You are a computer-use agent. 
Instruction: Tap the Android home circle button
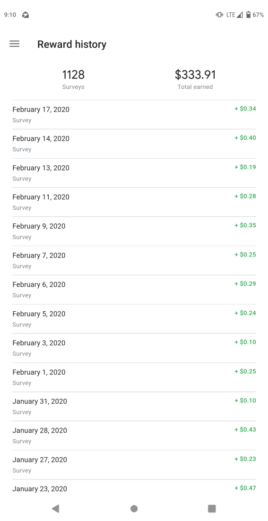(134, 508)
